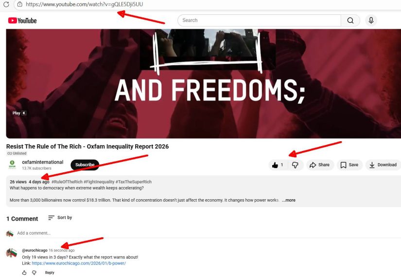Viewport: 401px width, 280px height.
Task: Start voice search with microphone icon
Action: click(x=371, y=20)
